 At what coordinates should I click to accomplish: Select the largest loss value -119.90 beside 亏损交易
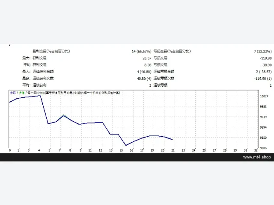pyautogui.click(x=265, y=58)
